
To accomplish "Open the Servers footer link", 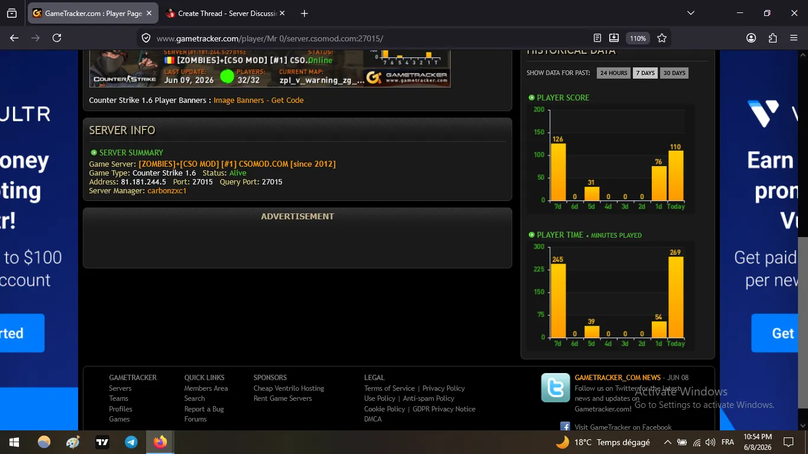I will pos(120,388).
